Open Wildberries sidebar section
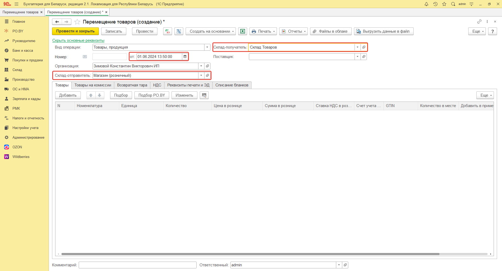 pos(21,157)
